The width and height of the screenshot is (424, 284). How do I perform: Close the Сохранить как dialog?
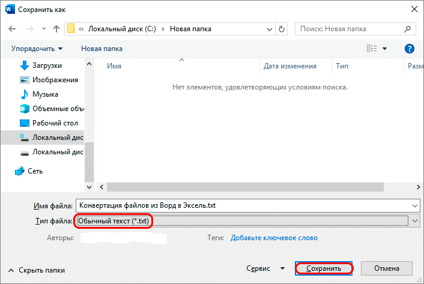click(414, 9)
